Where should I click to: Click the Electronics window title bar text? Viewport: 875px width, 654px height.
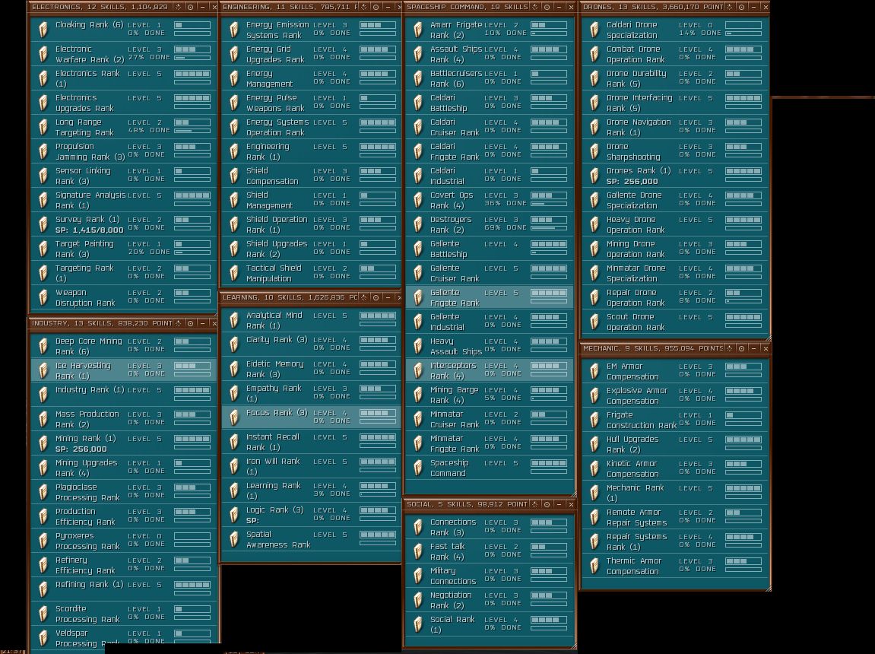(x=100, y=8)
